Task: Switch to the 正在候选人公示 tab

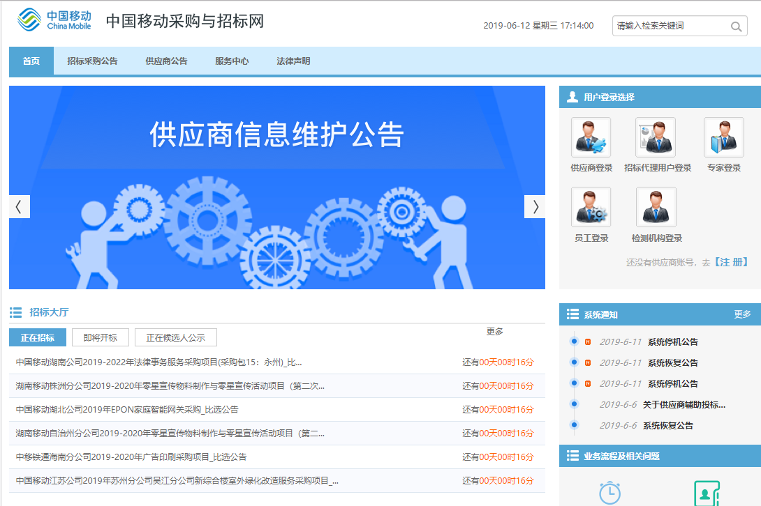Action: click(176, 337)
